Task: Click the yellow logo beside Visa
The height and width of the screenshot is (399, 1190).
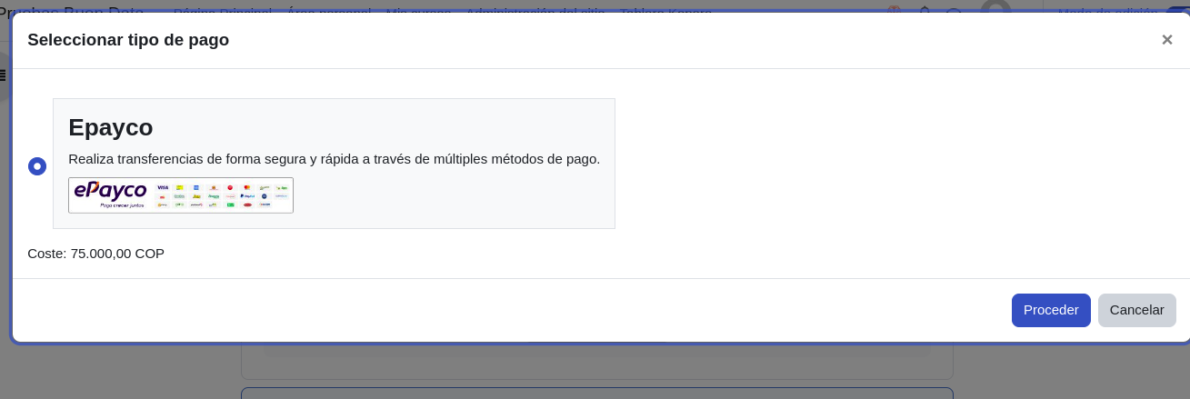Action: (179, 187)
